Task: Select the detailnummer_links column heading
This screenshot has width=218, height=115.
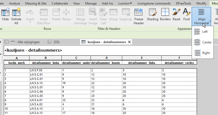Action: click(x=142, y=63)
